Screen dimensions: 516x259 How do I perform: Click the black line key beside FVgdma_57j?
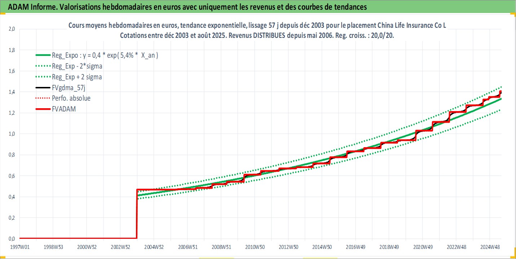[x=43, y=88]
